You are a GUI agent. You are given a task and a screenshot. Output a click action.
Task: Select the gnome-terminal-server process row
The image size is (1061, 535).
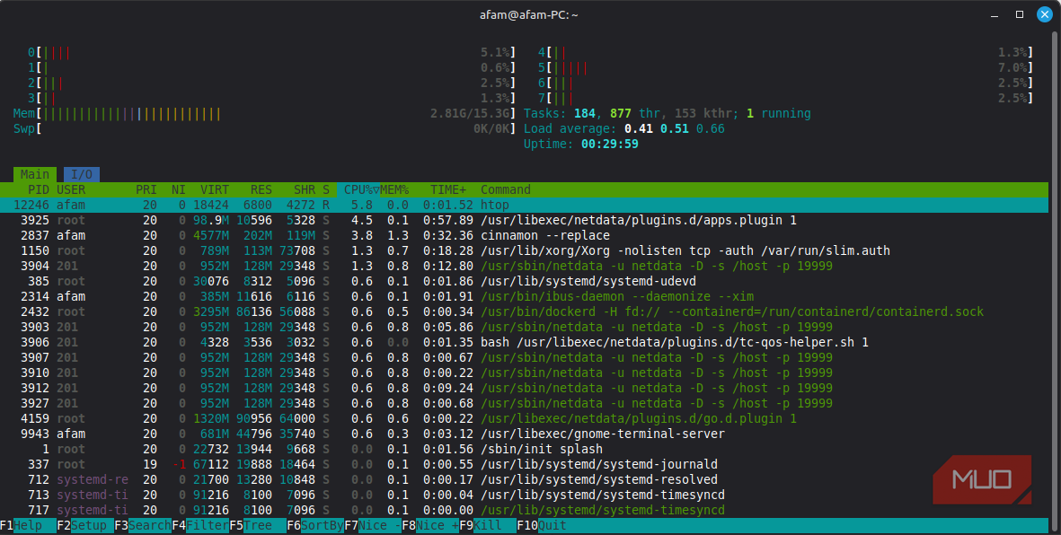click(525, 434)
